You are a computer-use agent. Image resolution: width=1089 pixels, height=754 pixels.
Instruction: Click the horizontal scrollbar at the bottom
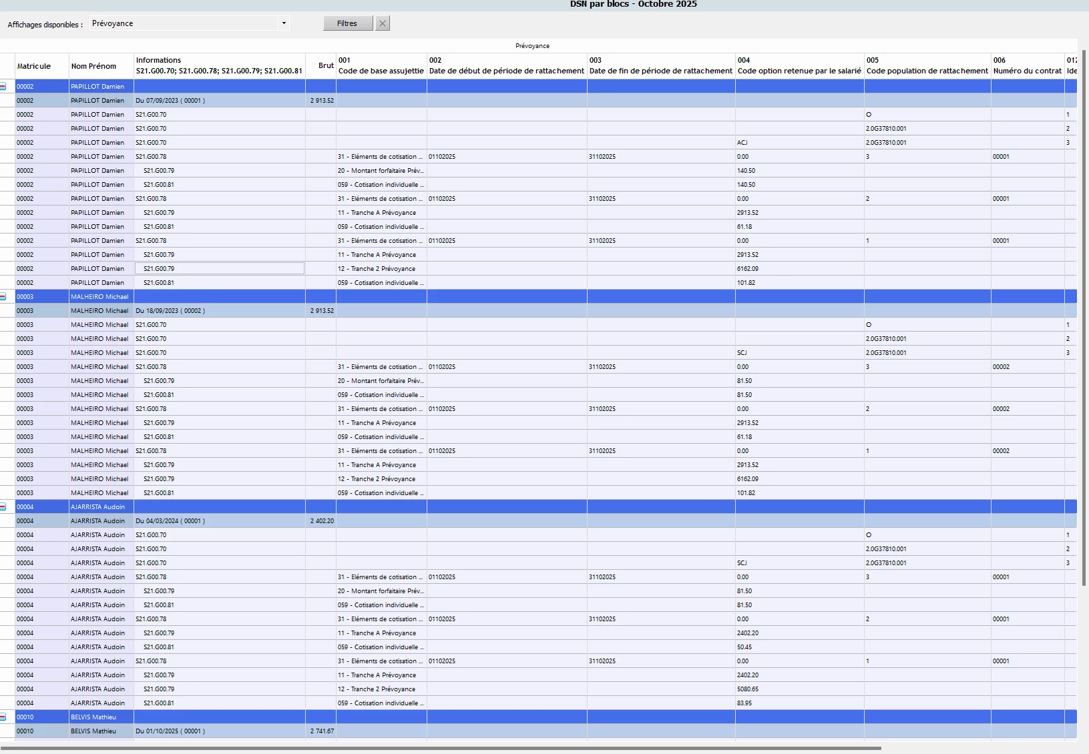[x=441, y=749]
